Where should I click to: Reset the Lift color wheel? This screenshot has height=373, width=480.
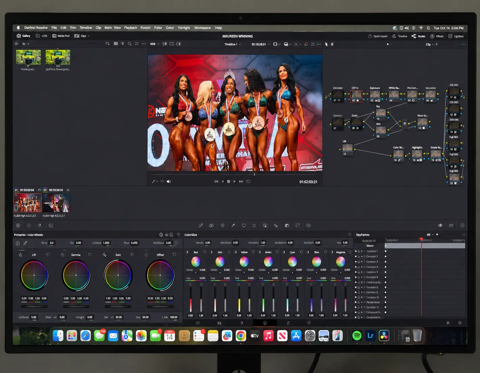48,255
